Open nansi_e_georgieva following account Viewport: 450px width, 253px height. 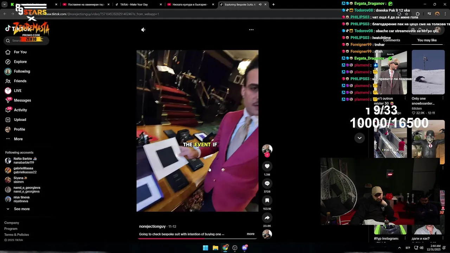pyautogui.click(x=23, y=190)
